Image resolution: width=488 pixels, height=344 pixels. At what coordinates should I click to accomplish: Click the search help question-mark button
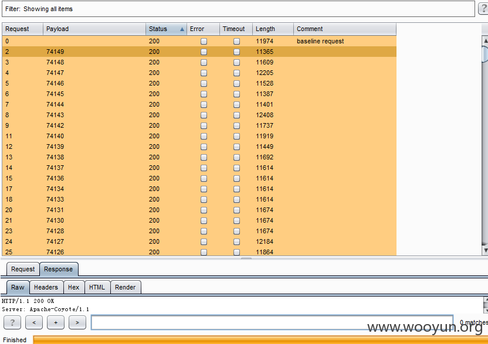(12, 322)
